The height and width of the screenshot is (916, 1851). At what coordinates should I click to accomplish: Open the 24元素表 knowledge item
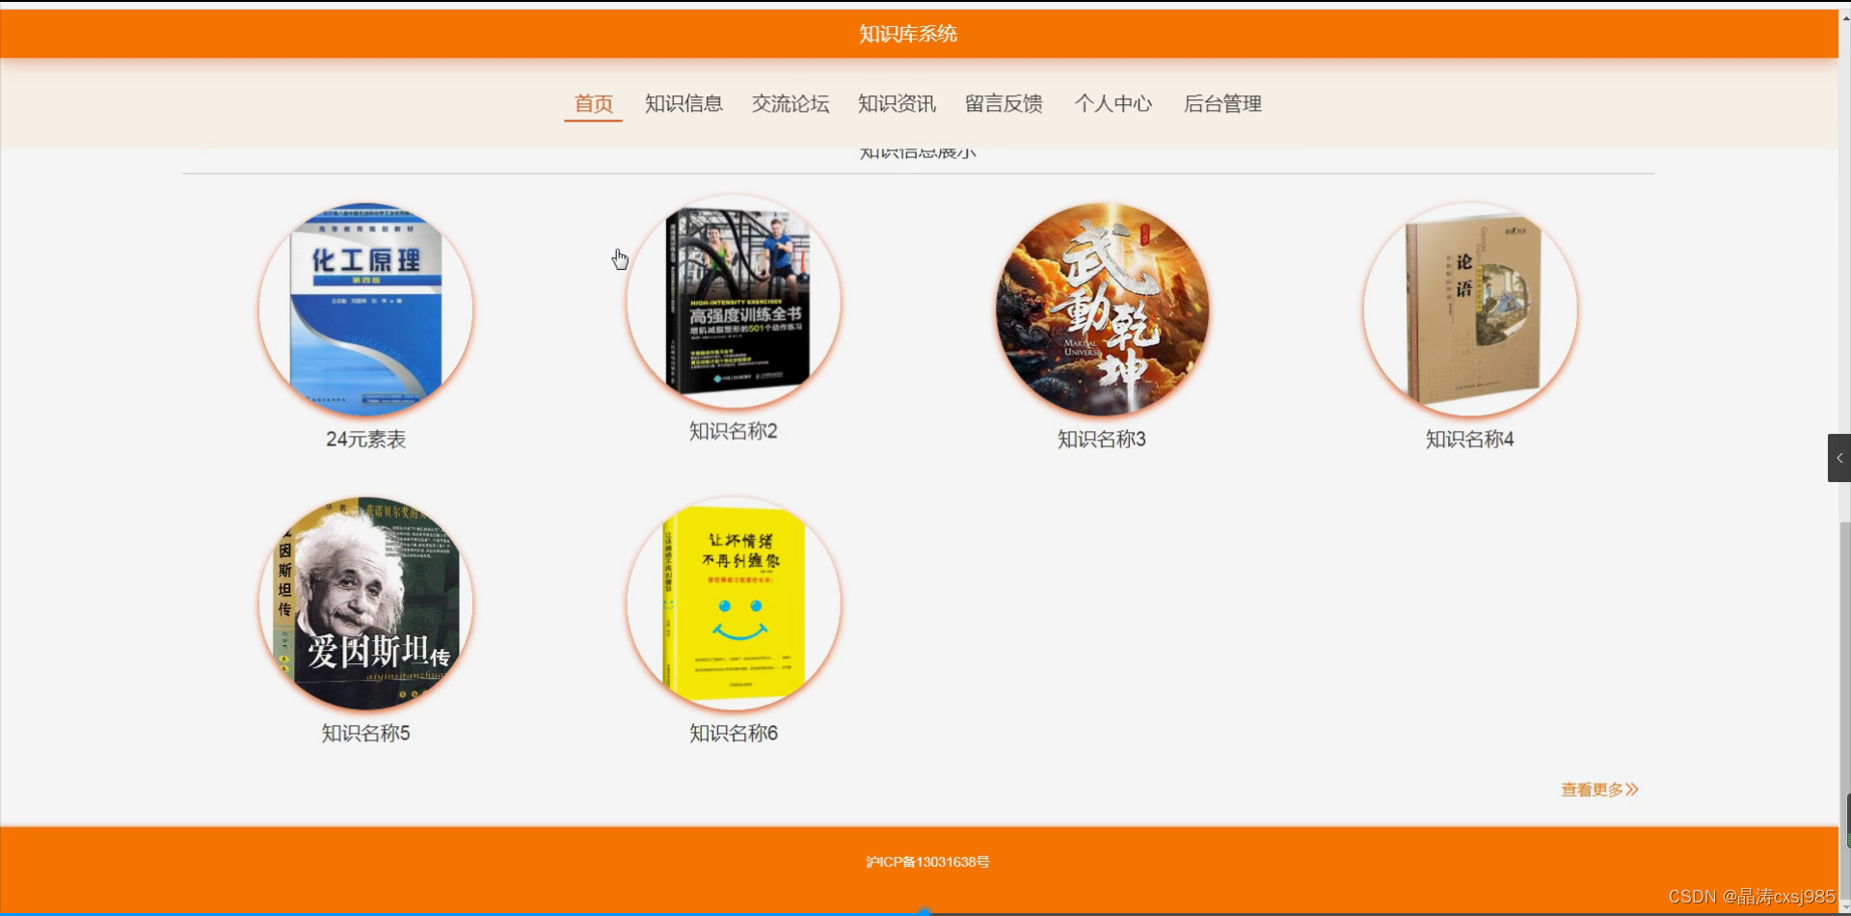(365, 309)
